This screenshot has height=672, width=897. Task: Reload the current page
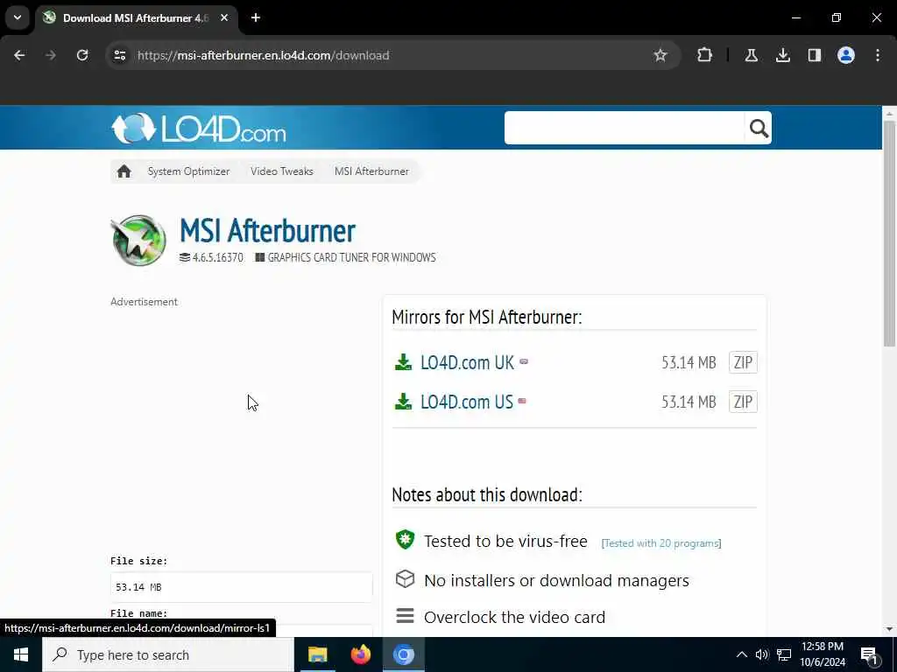coord(82,55)
